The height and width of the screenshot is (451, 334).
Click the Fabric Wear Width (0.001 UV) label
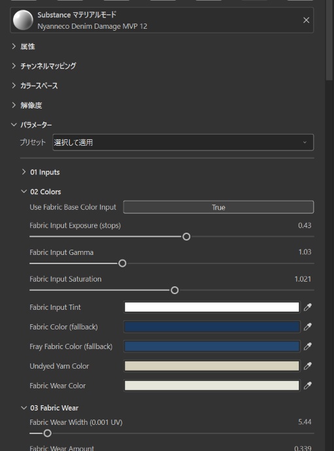point(76,422)
